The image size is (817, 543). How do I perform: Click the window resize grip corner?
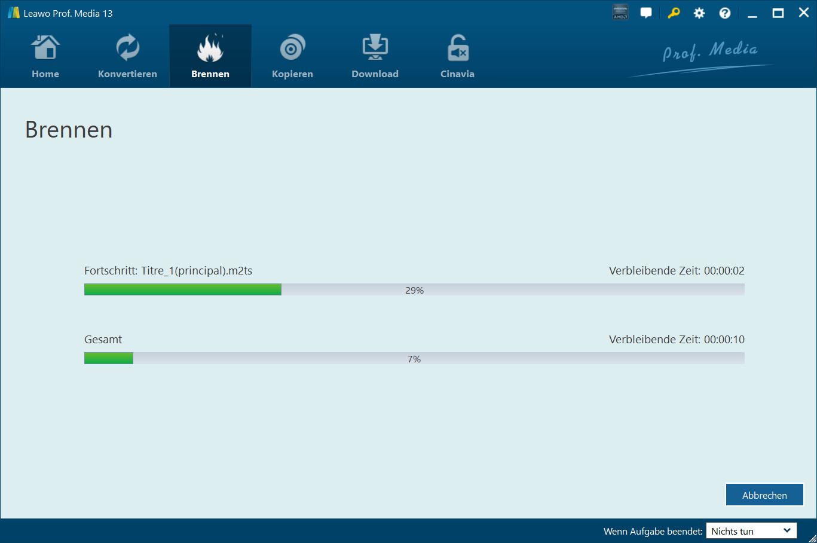[812, 538]
